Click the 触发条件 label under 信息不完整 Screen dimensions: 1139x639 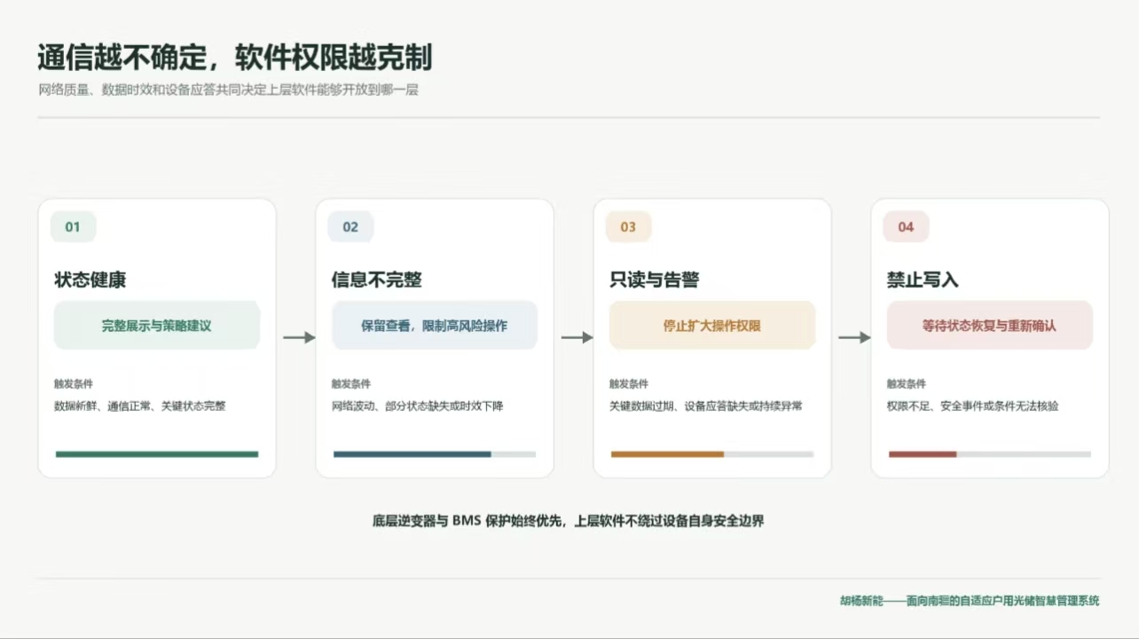(351, 384)
